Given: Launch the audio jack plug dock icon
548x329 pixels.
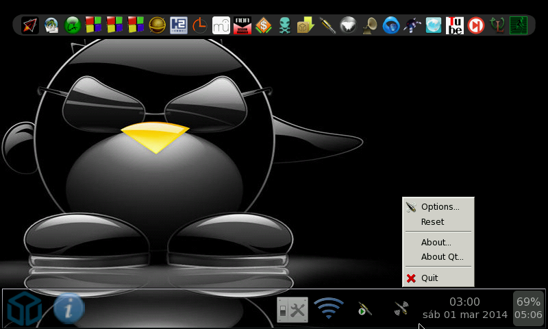Looking at the screenshot, I should (327, 25).
